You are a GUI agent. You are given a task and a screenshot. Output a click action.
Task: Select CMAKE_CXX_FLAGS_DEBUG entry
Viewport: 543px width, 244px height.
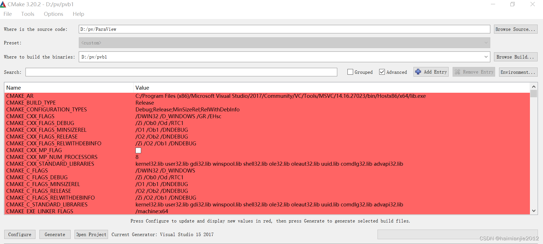[x=40, y=123]
